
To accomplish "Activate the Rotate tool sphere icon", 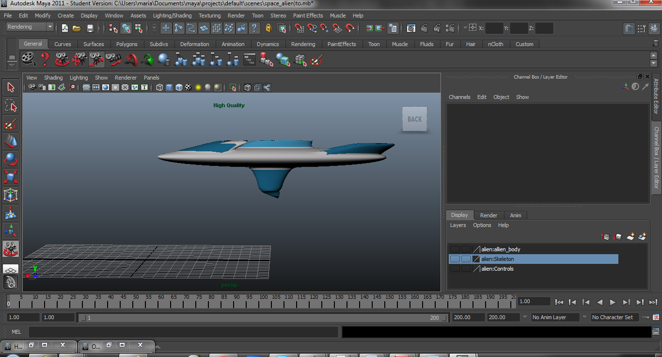I will [11, 159].
